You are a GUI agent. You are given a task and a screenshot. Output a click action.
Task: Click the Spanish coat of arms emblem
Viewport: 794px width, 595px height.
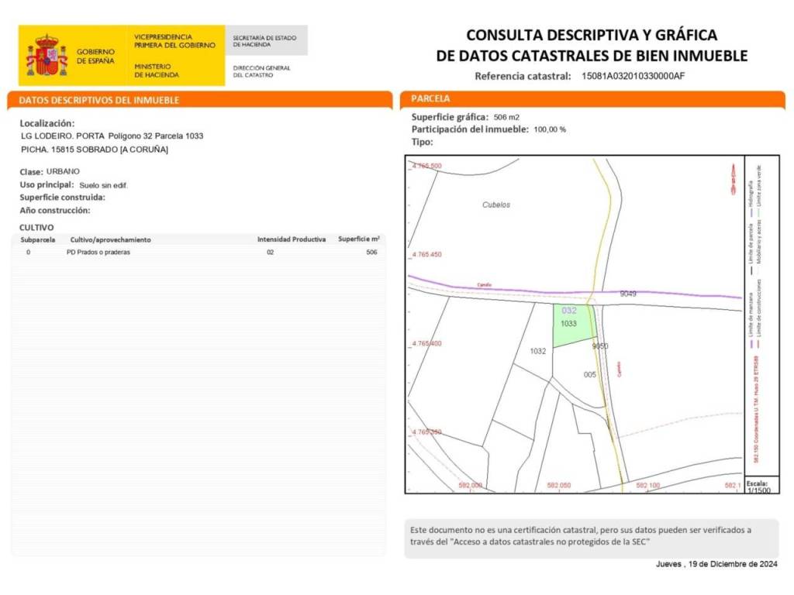point(47,56)
